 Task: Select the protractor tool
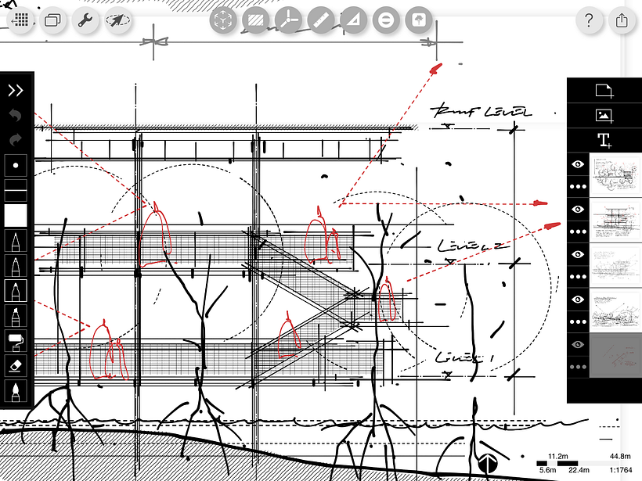click(x=289, y=20)
